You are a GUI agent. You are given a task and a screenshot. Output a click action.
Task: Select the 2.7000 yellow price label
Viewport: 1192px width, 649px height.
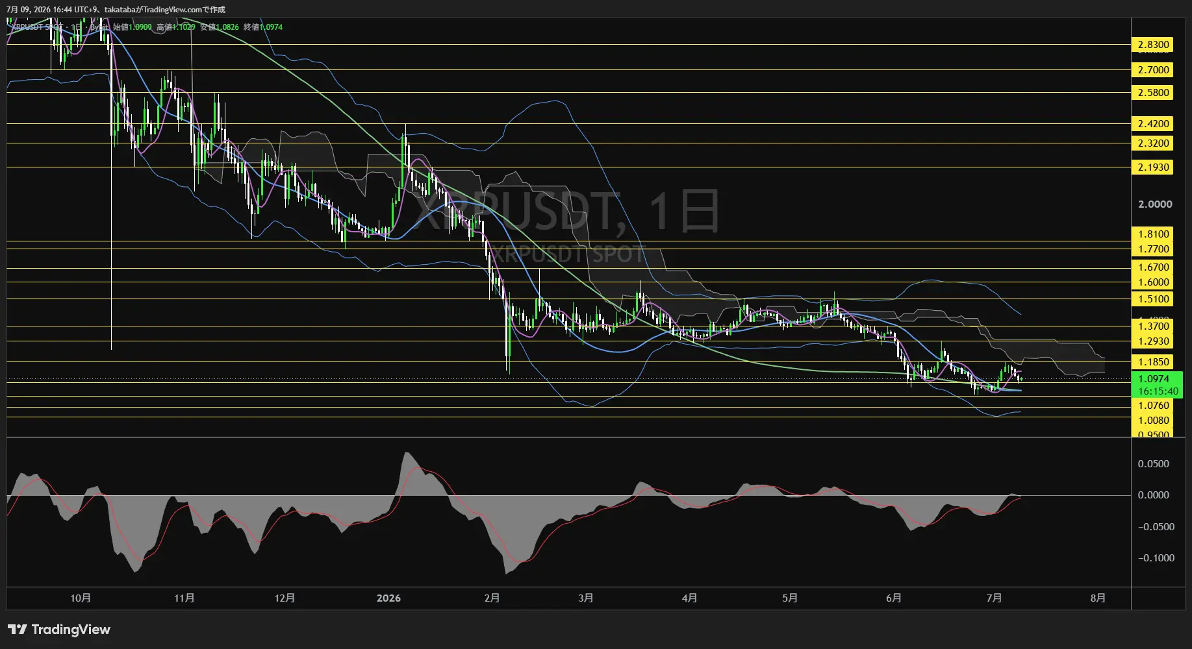click(x=1153, y=69)
